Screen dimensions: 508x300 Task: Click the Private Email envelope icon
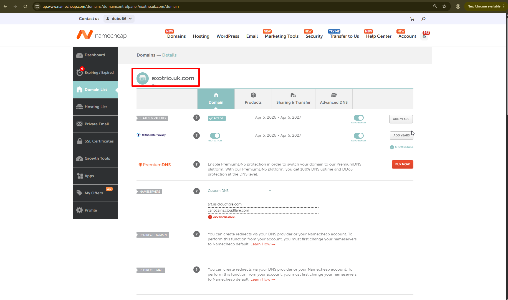(79, 124)
